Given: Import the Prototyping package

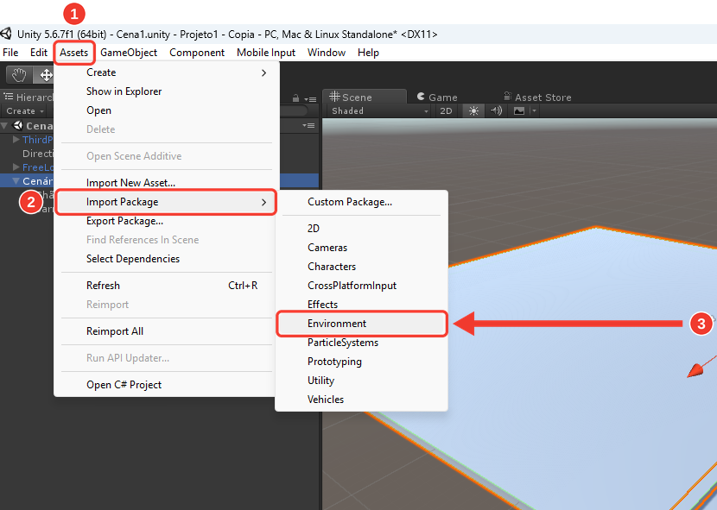Looking at the screenshot, I should (361, 362).
